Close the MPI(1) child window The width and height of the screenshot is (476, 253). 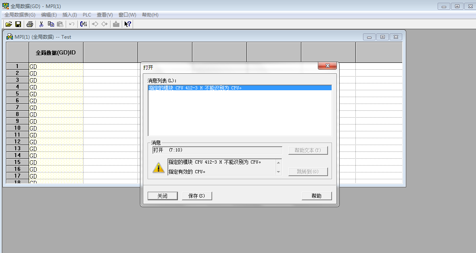[396, 37]
